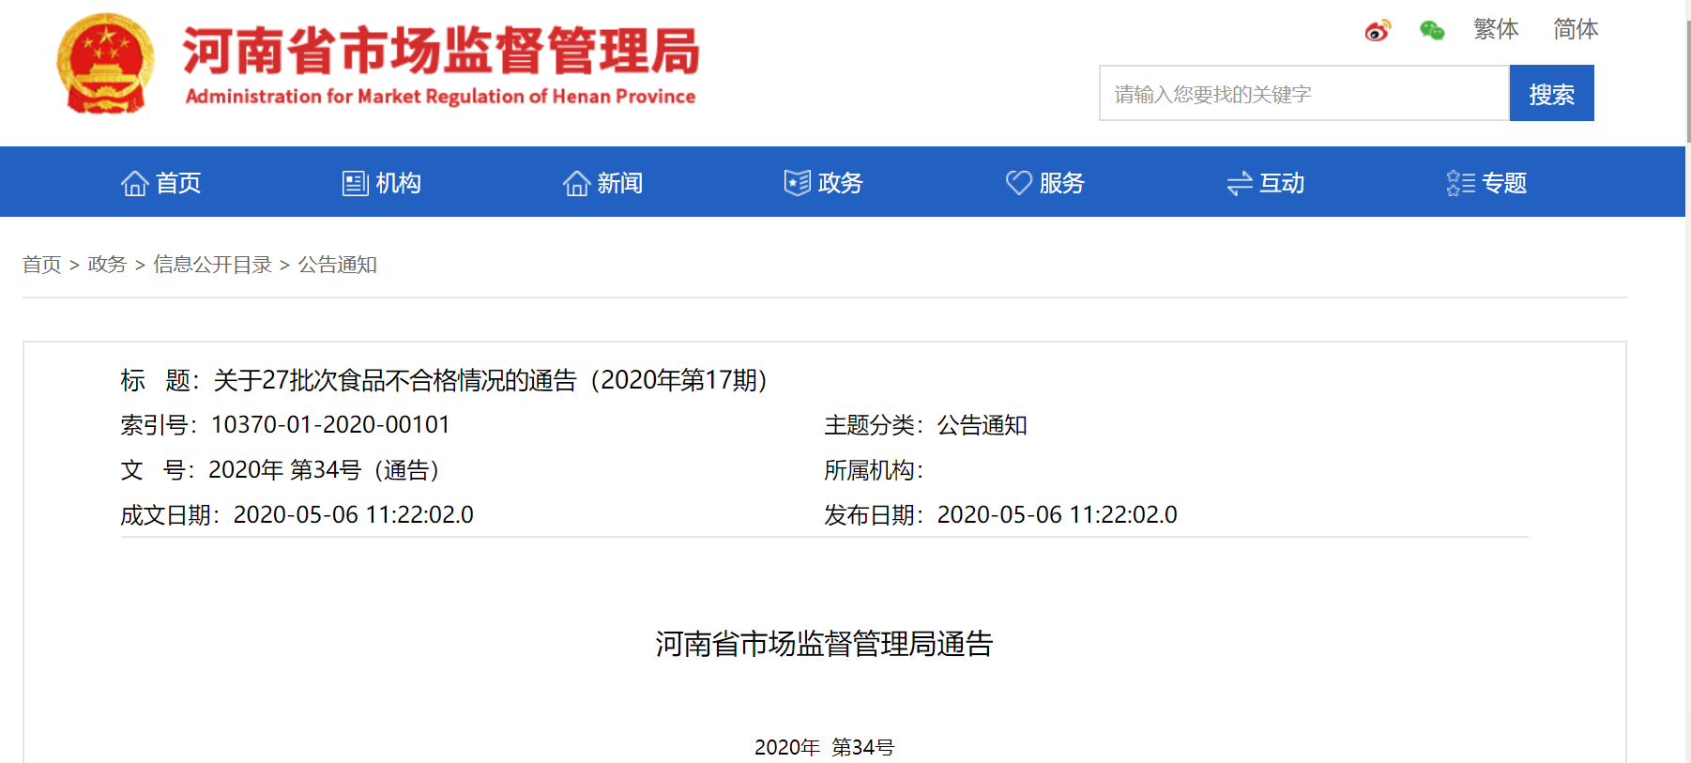Click the heading 河南省市场监督管理局通告
Image resolution: width=1691 pixels, height=763 pixels.
[824, 644]
